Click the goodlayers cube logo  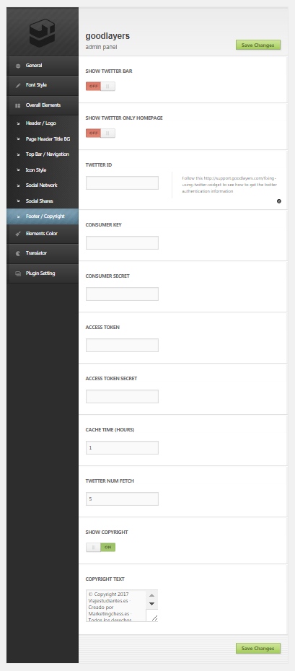(x=42, y=34)
